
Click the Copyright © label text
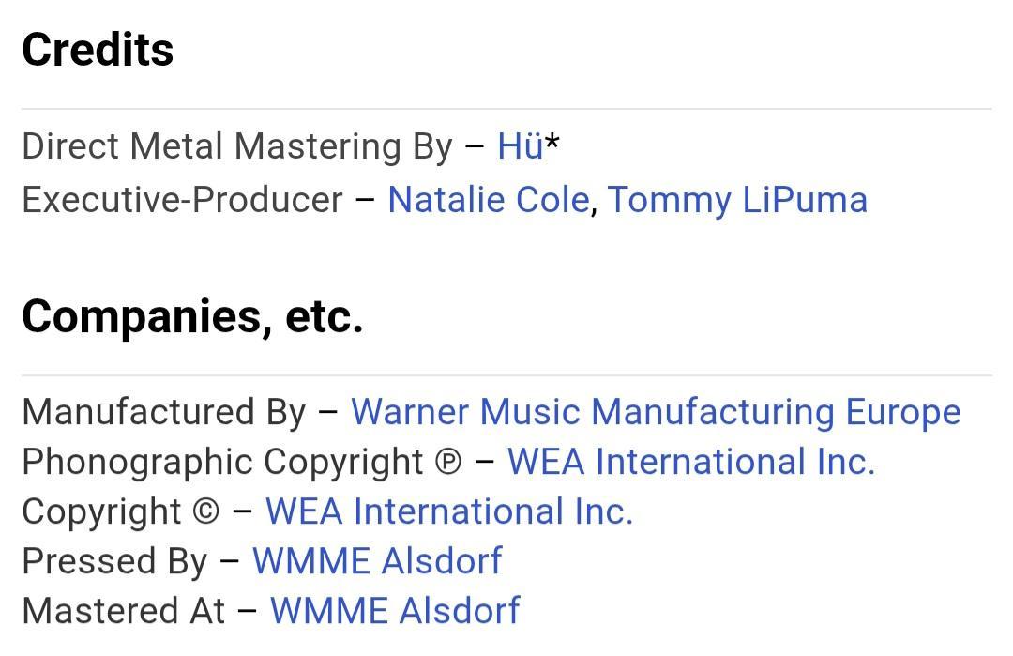[120, 511]
